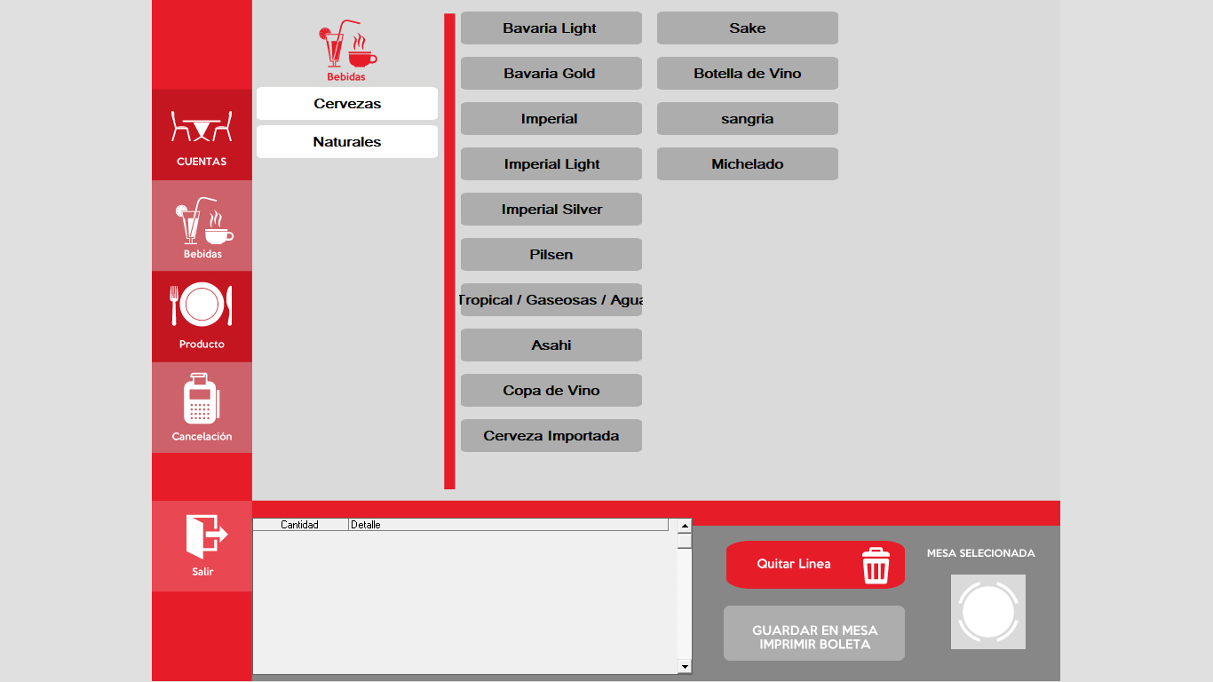Add Bavaria Light to the order
The height and width of the screenshot is (682, 1213).
coord(551,28)
